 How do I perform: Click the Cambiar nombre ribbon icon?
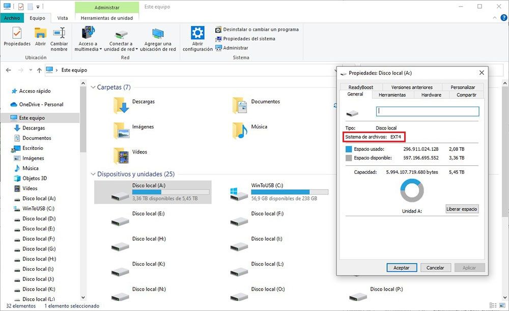(x=59, y=34)
